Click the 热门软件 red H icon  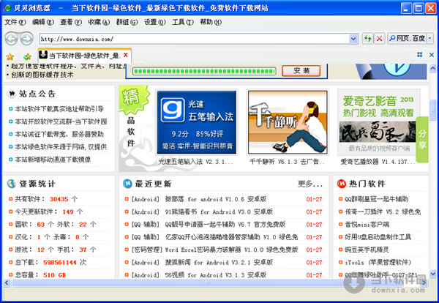341,184
